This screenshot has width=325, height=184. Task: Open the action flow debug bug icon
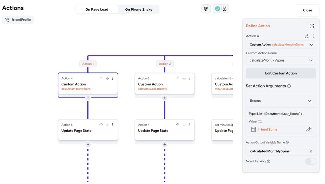point(225,9)
